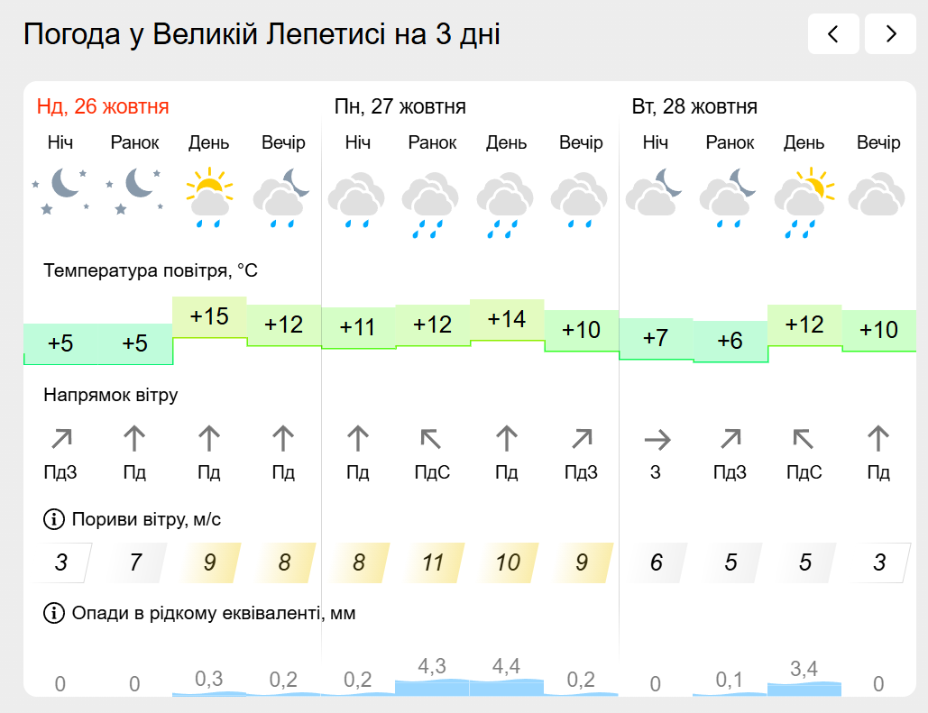The image size is (928, 713).
Task: Click the +15 temperature bar on Sunday
Action: click(209, 317)
